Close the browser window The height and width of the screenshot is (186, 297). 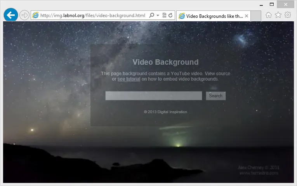[x=286, y=4]
